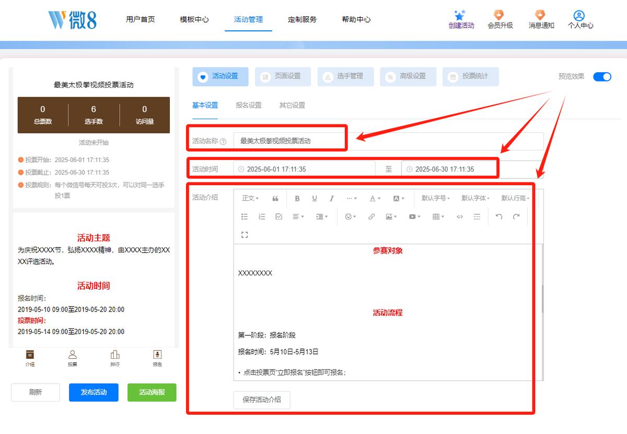The height and width of the screenshot is (434, 627).
Task: Click the 刷新 button
Action: tap(36, 392)
